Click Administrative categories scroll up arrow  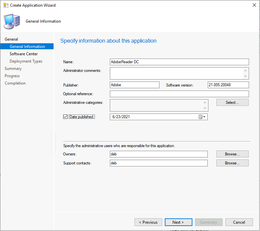pyautogui.click(x=205, y=103)
